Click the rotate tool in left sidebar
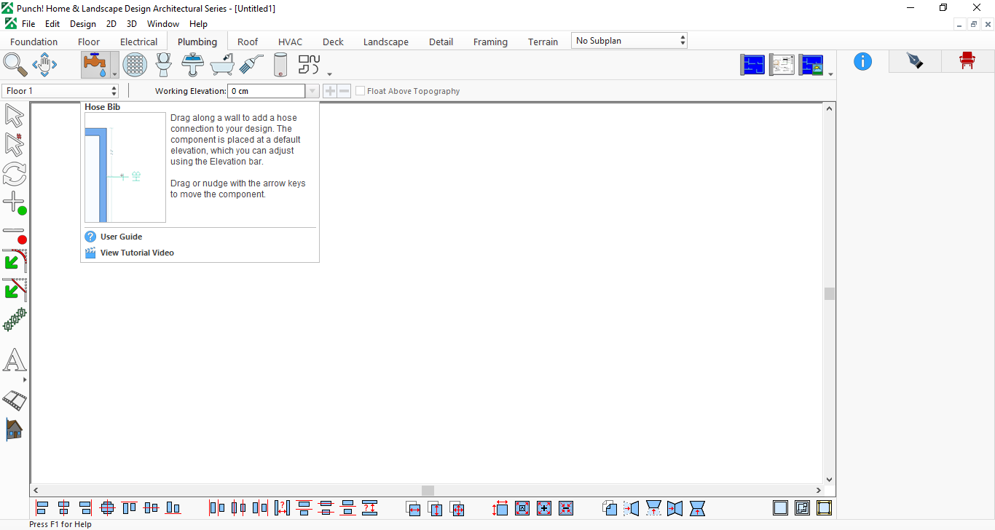The image size is (995, 530). 15,174
